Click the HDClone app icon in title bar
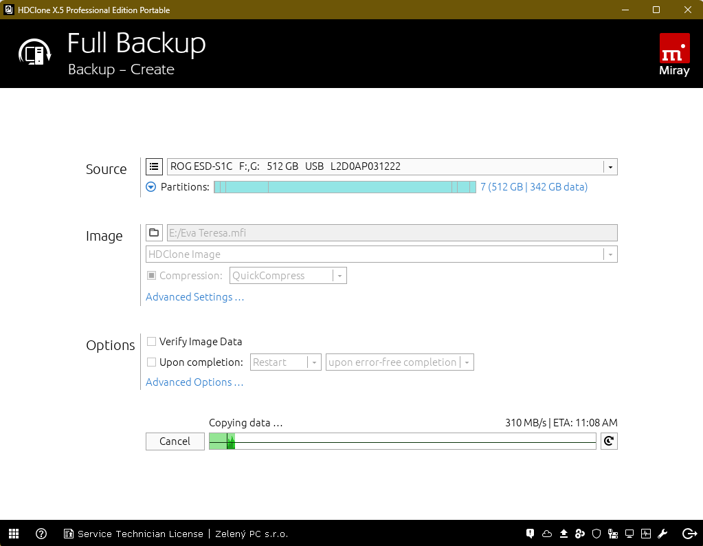This screenshot has height=546, width=703. [8, 10]
